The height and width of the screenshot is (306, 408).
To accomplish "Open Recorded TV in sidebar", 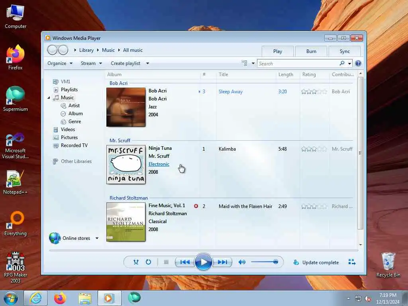I will [x=74, y=145].
